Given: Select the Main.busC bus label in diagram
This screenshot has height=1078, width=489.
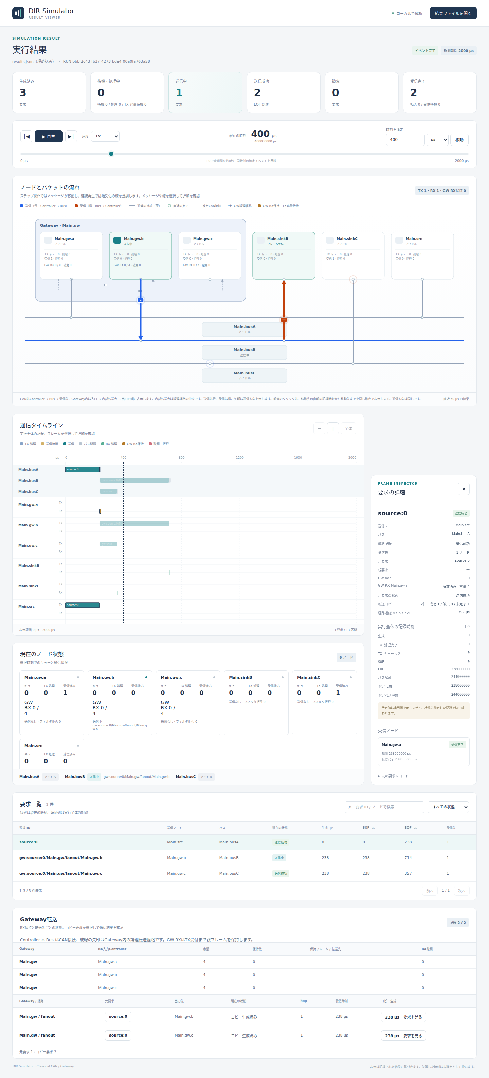Looking at the screenshot, I should pyautogui.click(x=244, y=375).
